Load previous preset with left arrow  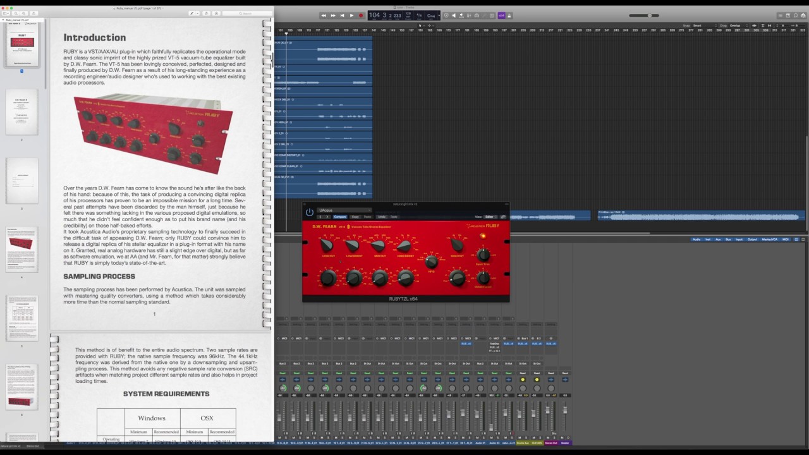(x=320, y=217)
